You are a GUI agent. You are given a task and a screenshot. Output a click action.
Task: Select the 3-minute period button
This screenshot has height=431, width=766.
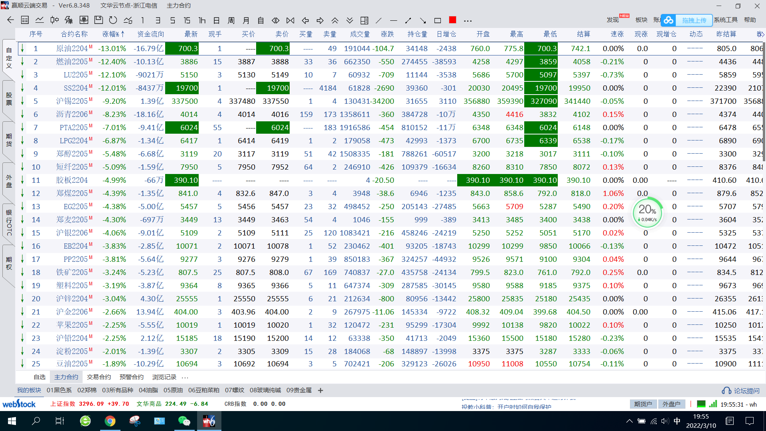click(x=158, y=20)
